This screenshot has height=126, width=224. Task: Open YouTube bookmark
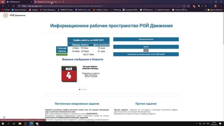point(6,10)
